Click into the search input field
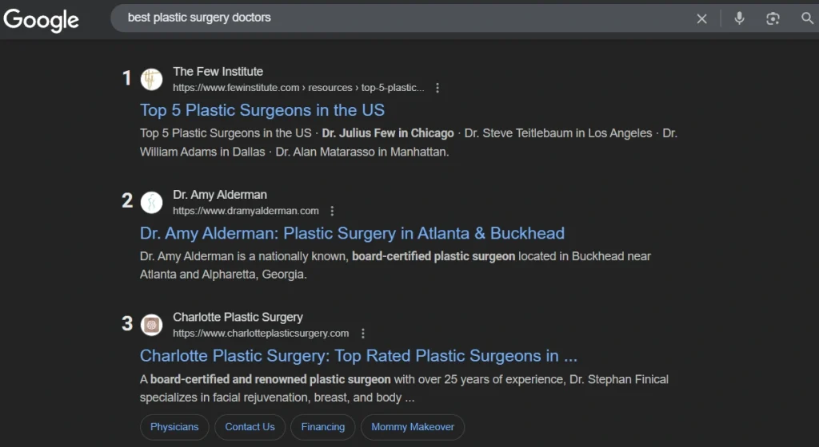Image resolution: width=819 pixels, height=447 pixels. tap(407, 18)
